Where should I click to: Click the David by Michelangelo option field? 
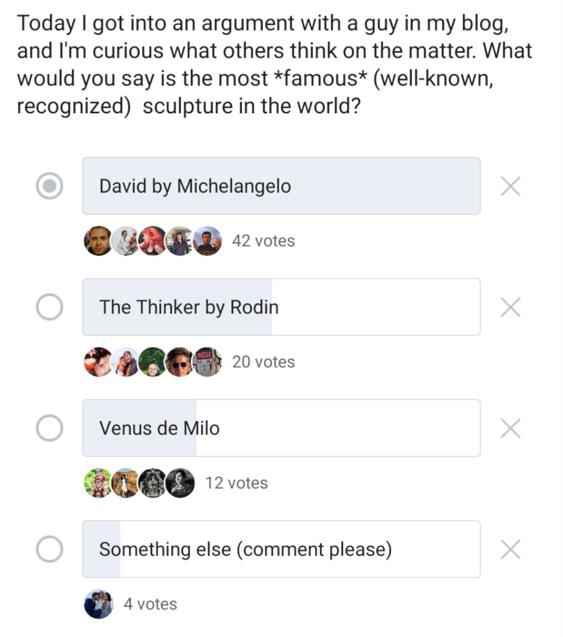click(281, 186)
